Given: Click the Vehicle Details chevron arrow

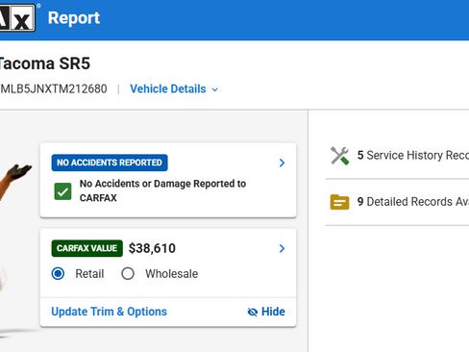Looking at the screenshot, I should click(x=215, y=89).
